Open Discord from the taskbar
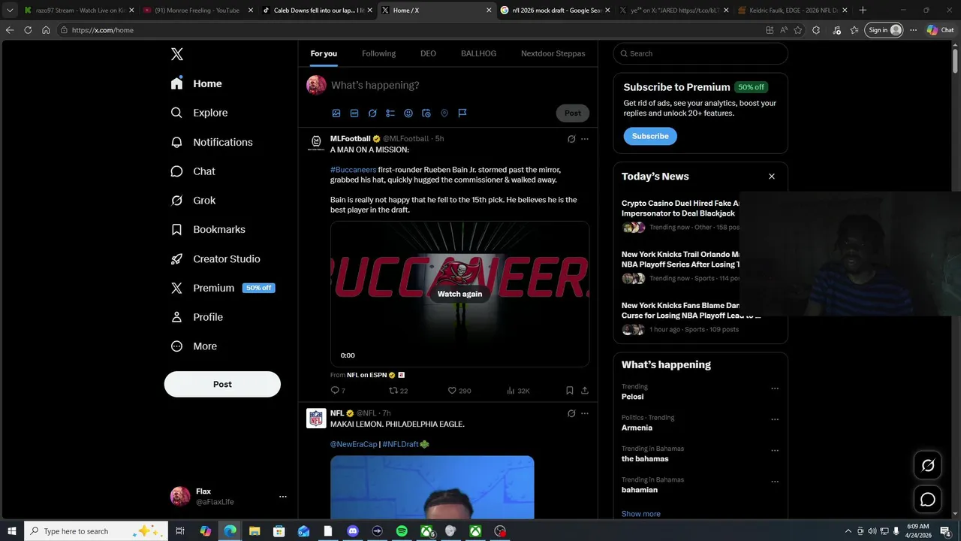Image resolution: width=961 pixels, height=541 pixels. click(x=353, y=531)
